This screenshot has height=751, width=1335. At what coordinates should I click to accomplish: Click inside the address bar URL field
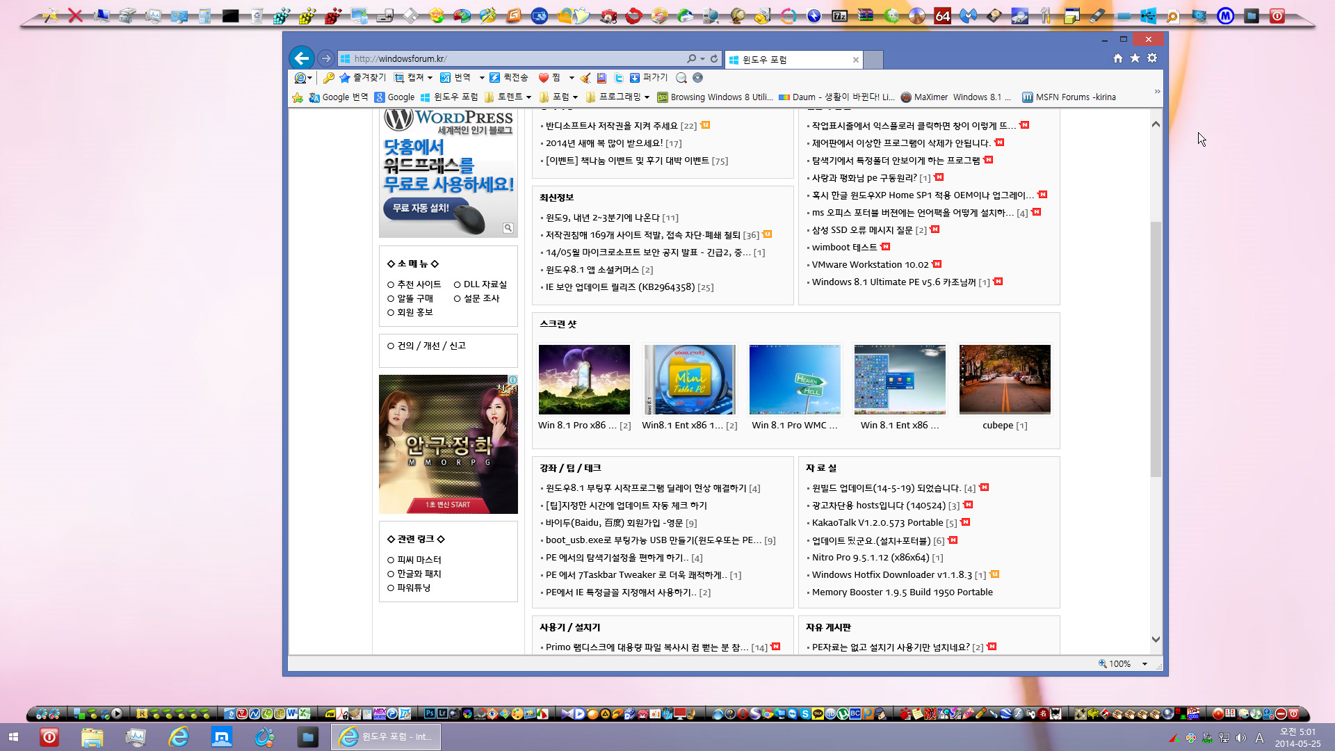(x=518, y=59)
